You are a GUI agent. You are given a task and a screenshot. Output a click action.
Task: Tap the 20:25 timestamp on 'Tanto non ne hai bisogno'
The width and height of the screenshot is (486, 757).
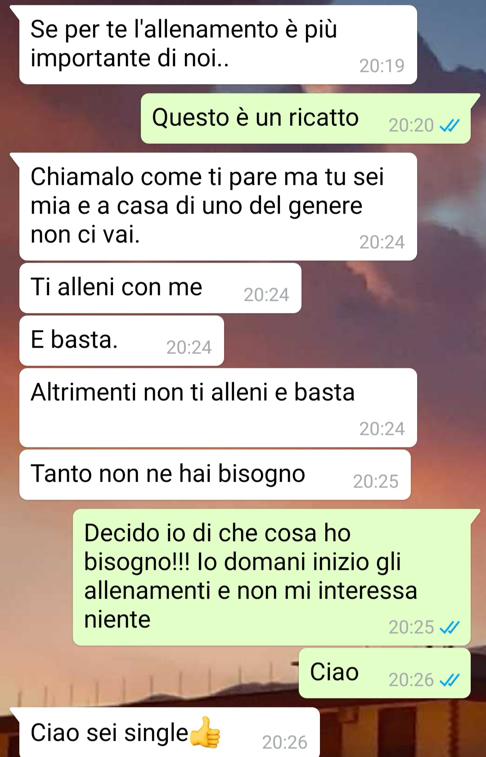[376, 482]
